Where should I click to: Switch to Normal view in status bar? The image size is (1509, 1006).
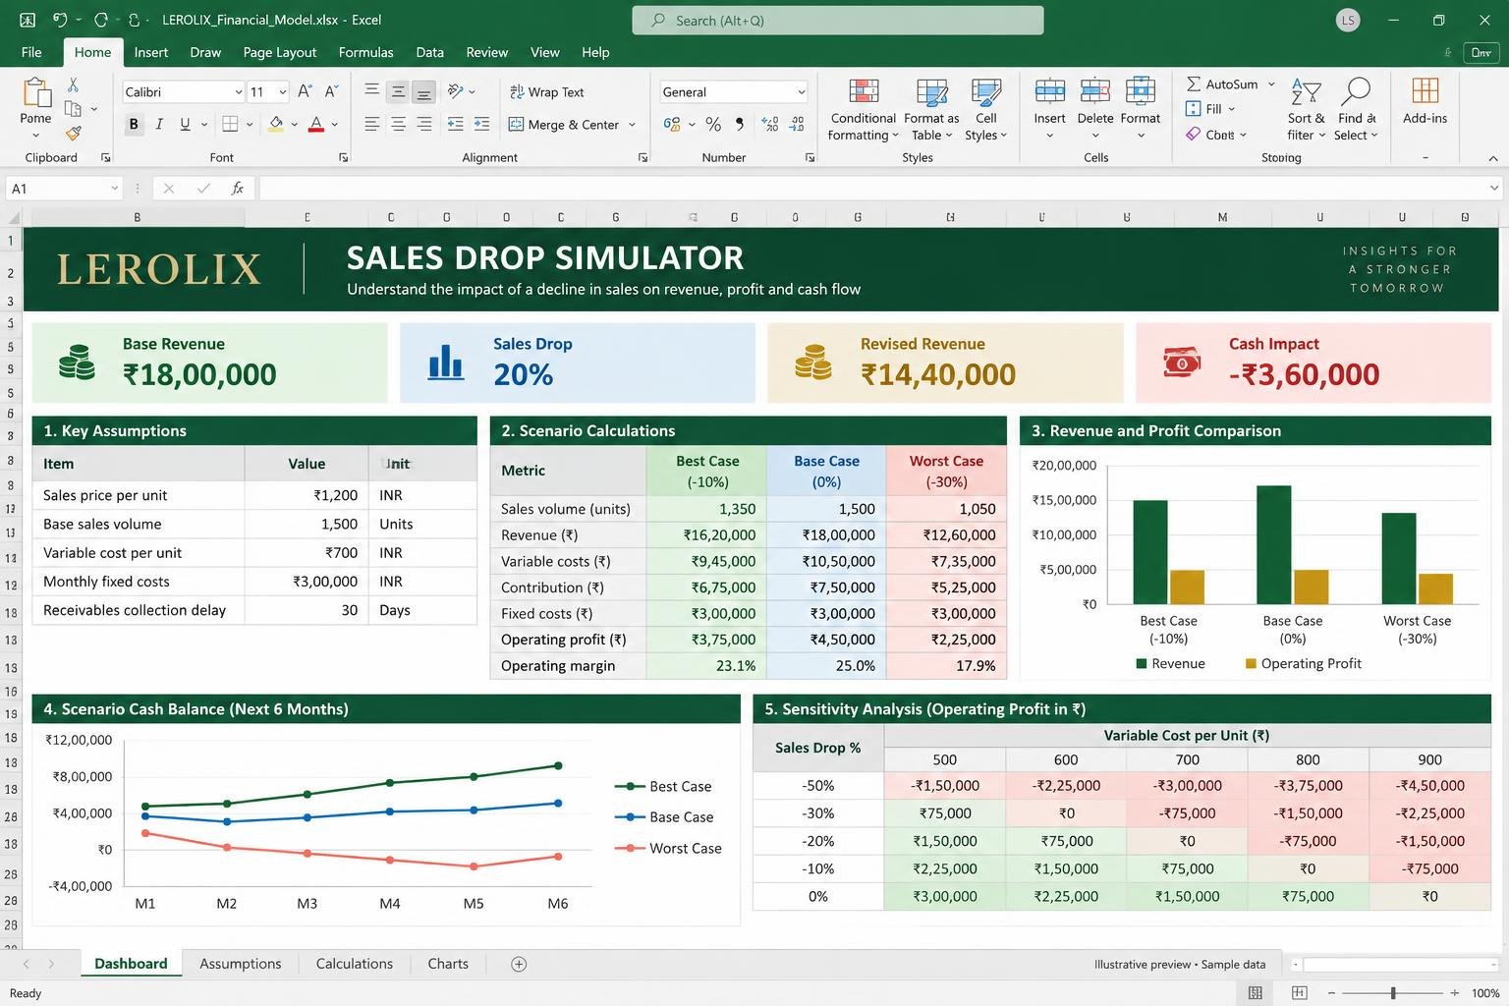tap(1256, 993)
